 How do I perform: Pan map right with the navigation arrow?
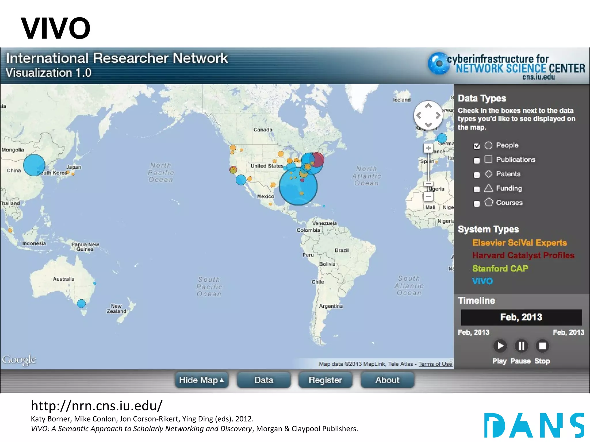(x=438, y=115)
